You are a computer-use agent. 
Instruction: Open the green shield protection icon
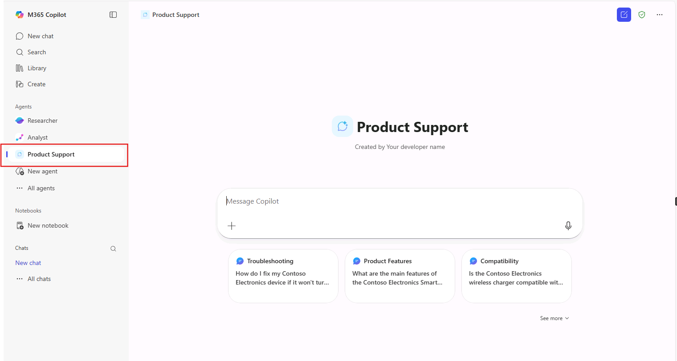(x=642, y=15)
